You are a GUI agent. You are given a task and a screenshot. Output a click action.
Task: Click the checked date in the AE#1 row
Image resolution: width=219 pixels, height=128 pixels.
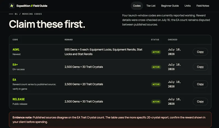[174, 52]
